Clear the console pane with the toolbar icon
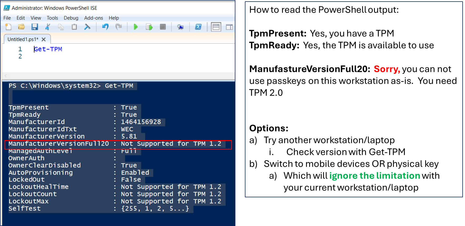This screenshot has height=226, width=465. pos(87,27)
